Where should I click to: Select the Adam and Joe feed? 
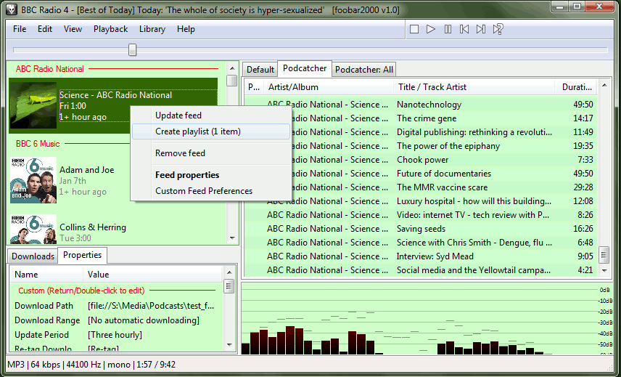[87, 170]
